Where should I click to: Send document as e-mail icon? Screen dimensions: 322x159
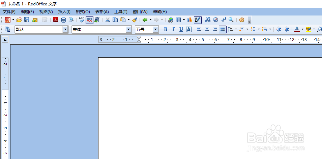pos(35,20)
